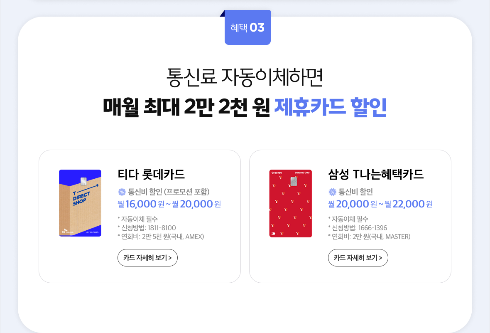The image size is (490, 333).
Task: Click the 연회비: 2만 원 MASTER note
Action: point(370,237)
